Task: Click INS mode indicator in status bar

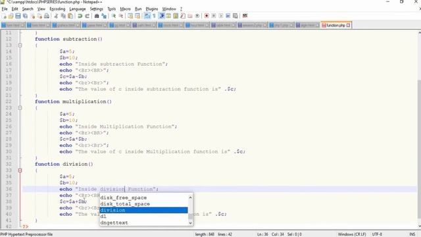Action: (412, 234)
